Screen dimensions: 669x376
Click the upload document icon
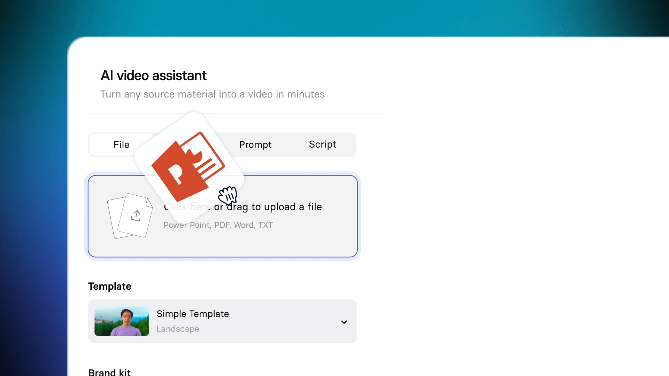tap(130, 216)
